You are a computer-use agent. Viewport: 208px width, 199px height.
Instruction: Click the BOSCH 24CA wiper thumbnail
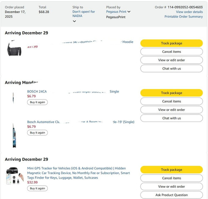tap(13, 98)
